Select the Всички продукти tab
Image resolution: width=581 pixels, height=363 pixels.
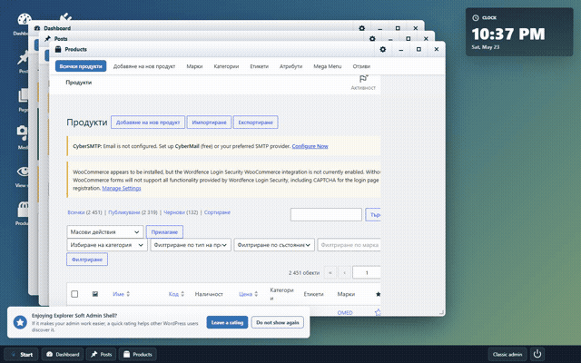(x=81, y=66)
